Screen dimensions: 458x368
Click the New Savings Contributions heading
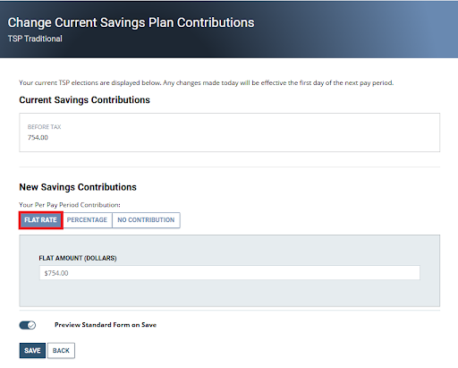78,187
